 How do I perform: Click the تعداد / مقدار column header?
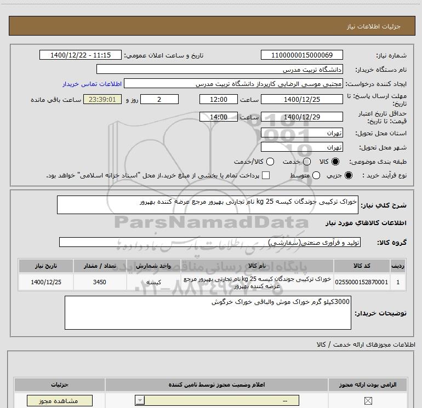100,266
